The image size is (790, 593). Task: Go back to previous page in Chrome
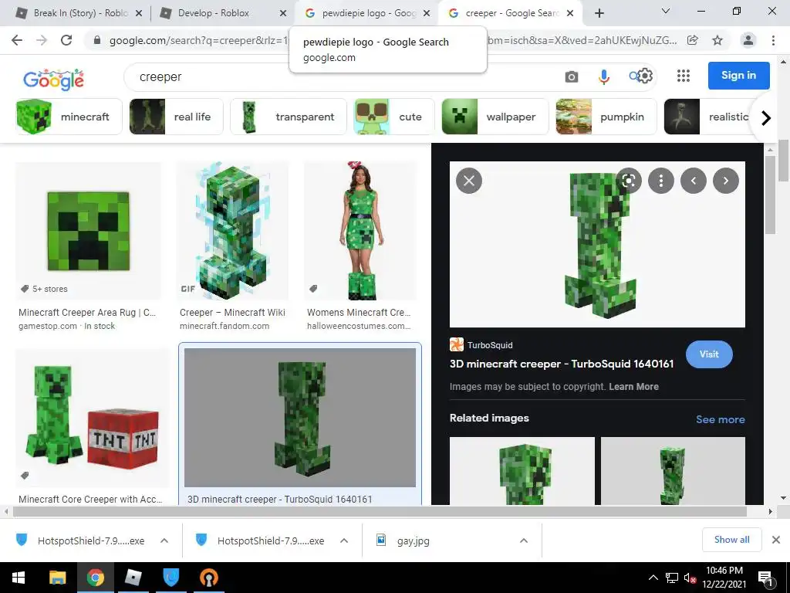17,40
